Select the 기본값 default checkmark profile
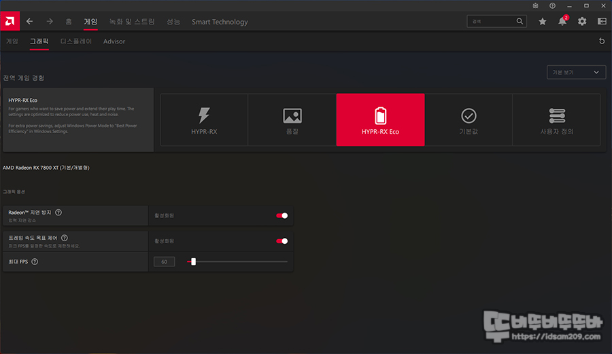Screen dimensions: 612x354 tap(469, 120)
